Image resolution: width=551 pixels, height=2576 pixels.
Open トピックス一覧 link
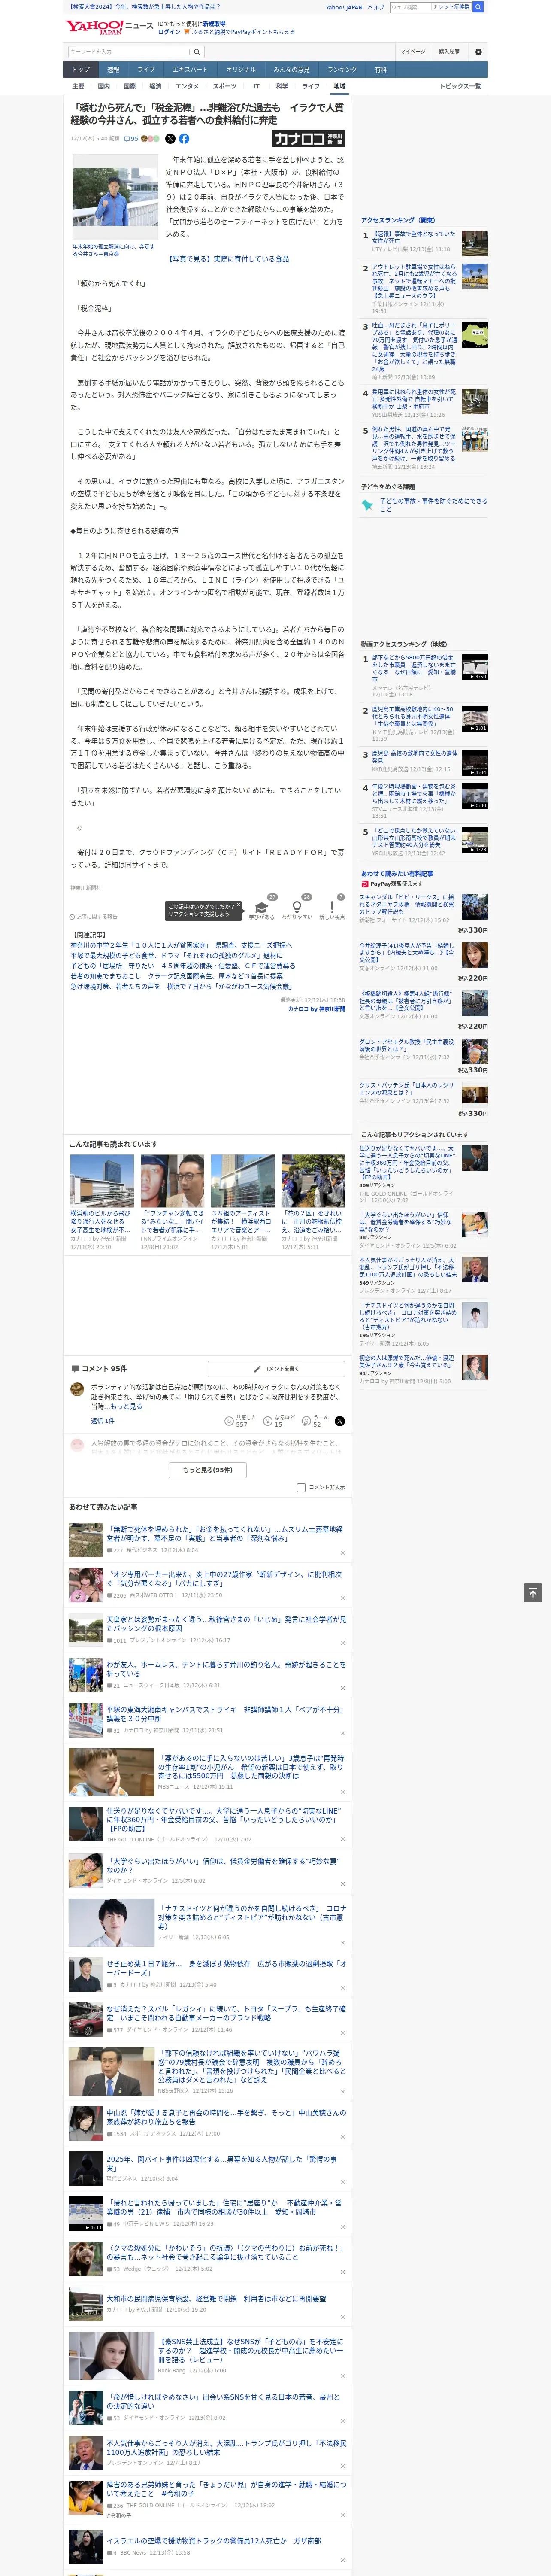tap(460, 86)
